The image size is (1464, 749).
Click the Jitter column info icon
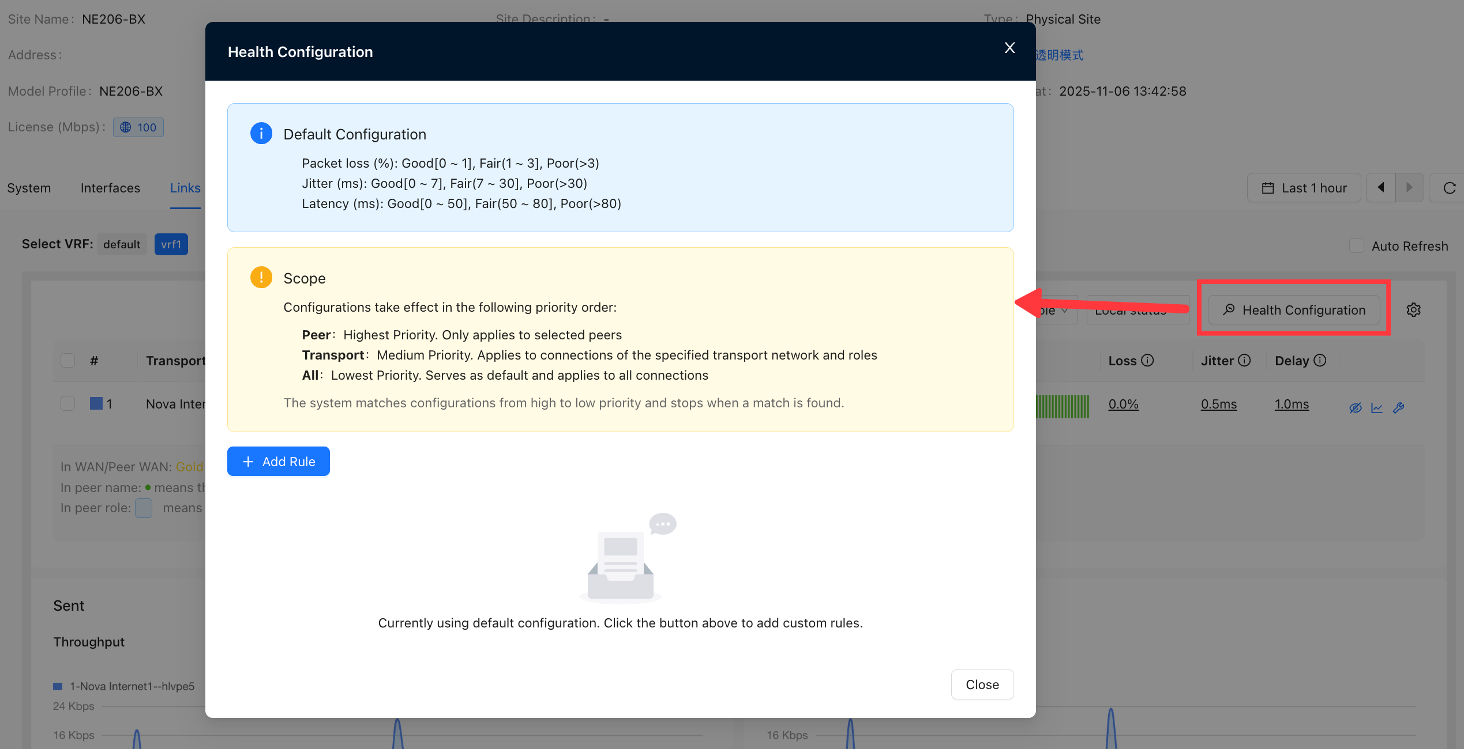[x=1245, y=360]
